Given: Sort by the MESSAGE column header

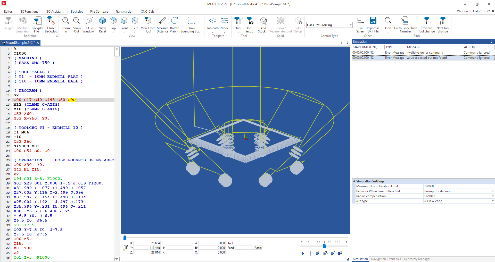Looking at the screenshot, I should (x=434, y=47).
